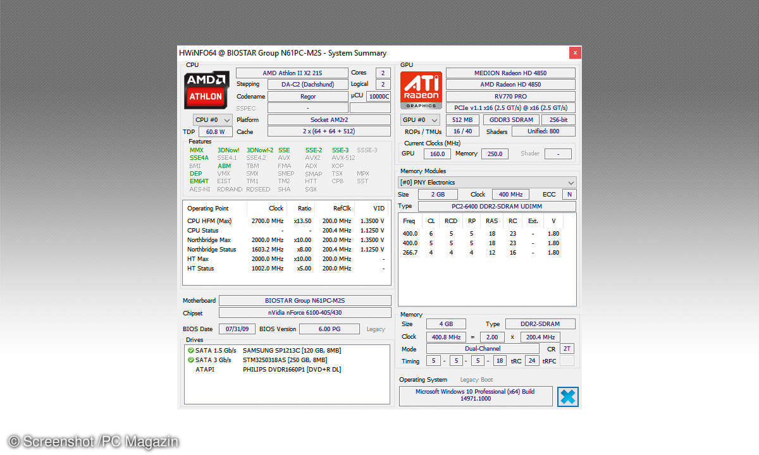Select the CPU Status row

pos(287,231)
